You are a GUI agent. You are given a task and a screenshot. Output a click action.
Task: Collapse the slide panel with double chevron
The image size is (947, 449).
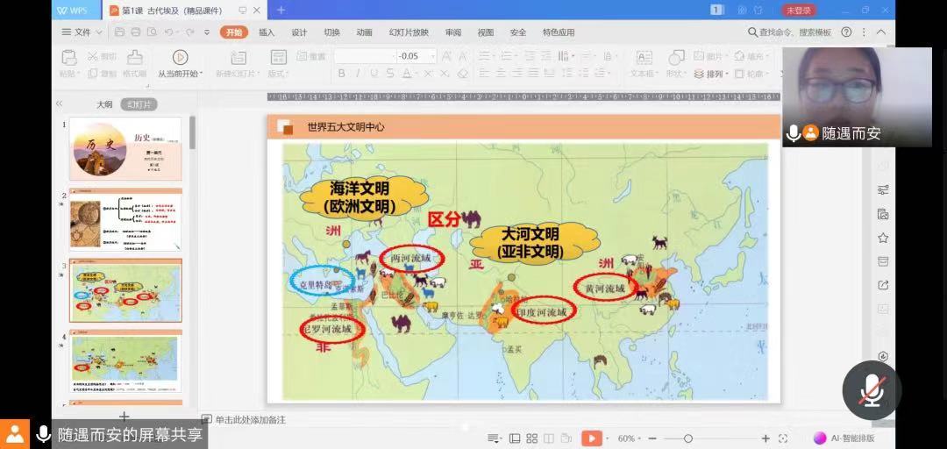60,103
